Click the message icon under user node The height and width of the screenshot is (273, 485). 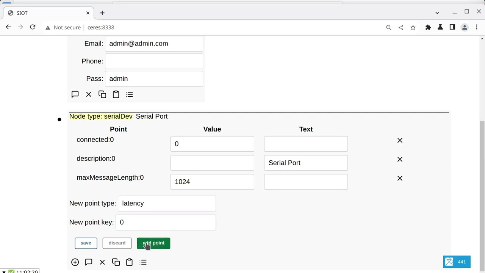point(75,94)
